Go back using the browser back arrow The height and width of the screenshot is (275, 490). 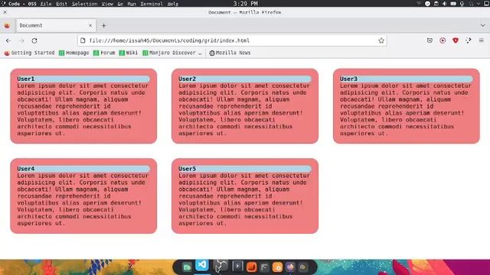click(8, 40)
